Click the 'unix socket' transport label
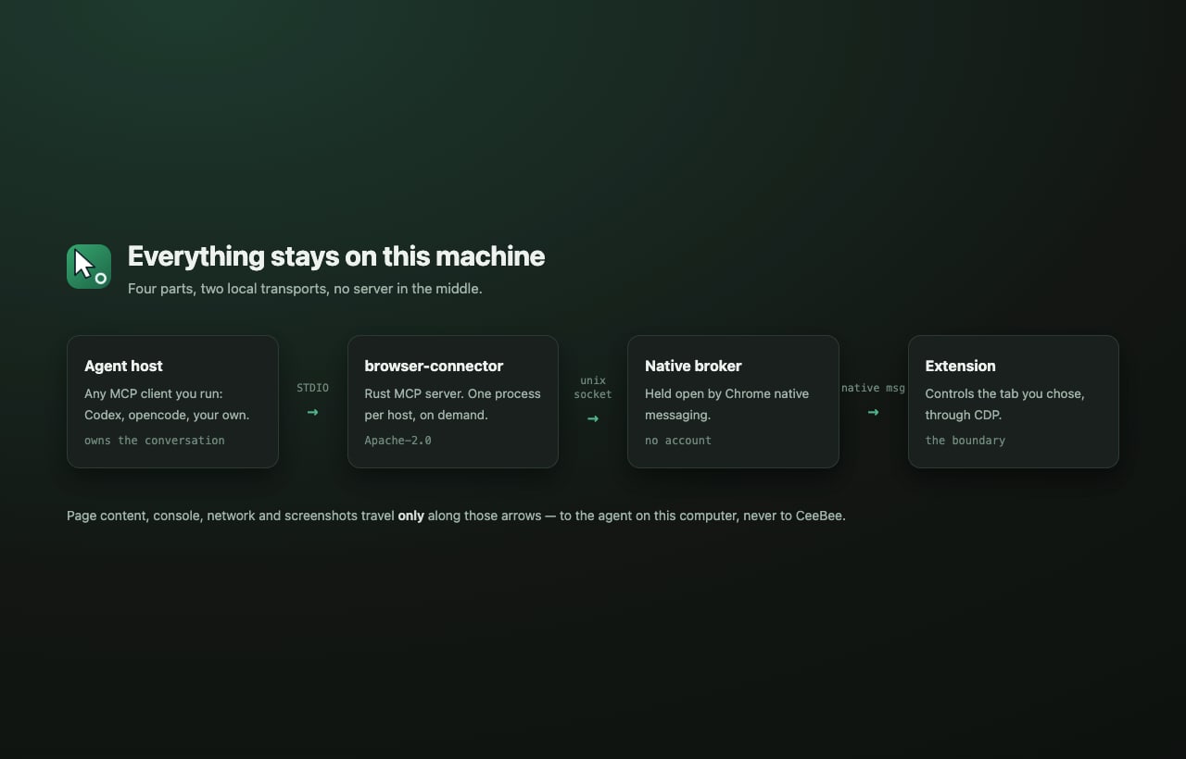 [x=593, y=388]
